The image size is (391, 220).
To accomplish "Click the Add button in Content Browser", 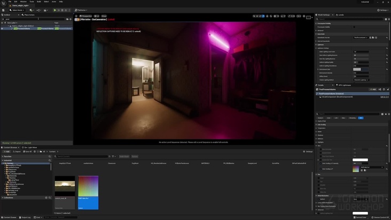I will click(x=6, y=151).
